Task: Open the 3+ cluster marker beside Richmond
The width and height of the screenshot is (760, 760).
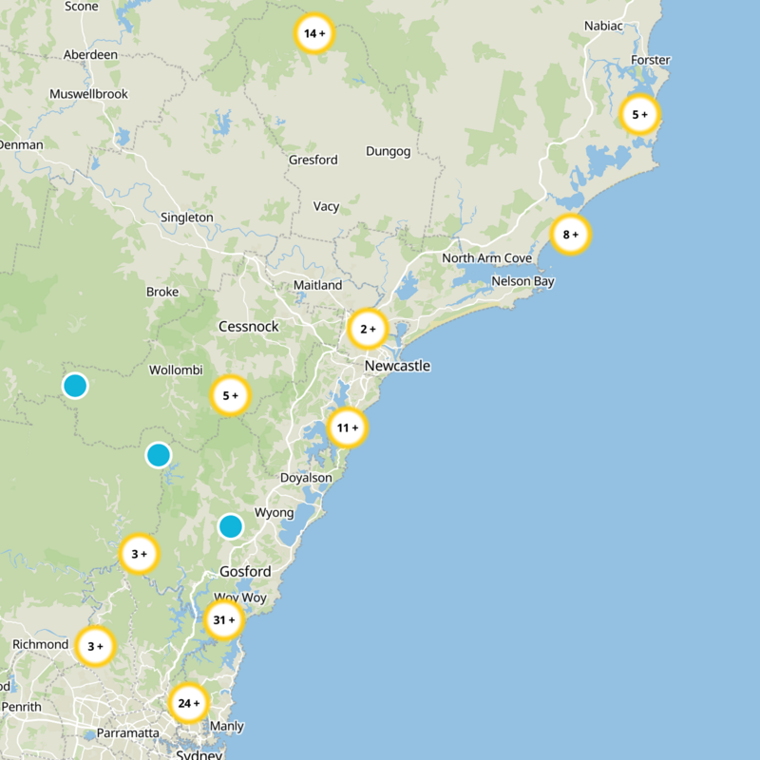Action: pos(95,647)
